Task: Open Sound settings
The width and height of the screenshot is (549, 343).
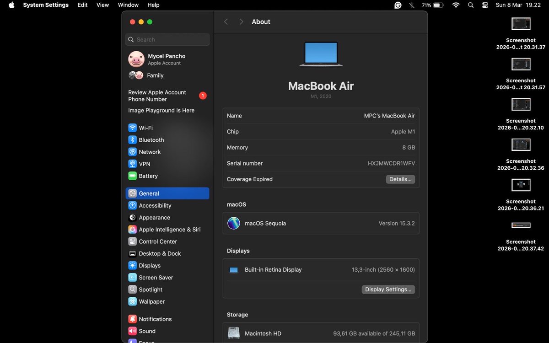Action: 147,331
